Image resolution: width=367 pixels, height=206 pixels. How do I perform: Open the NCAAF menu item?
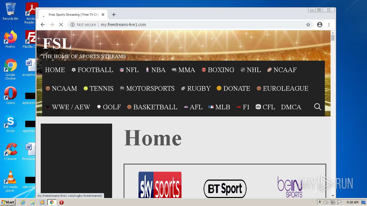pyautogui.click(x=282, y=70)
